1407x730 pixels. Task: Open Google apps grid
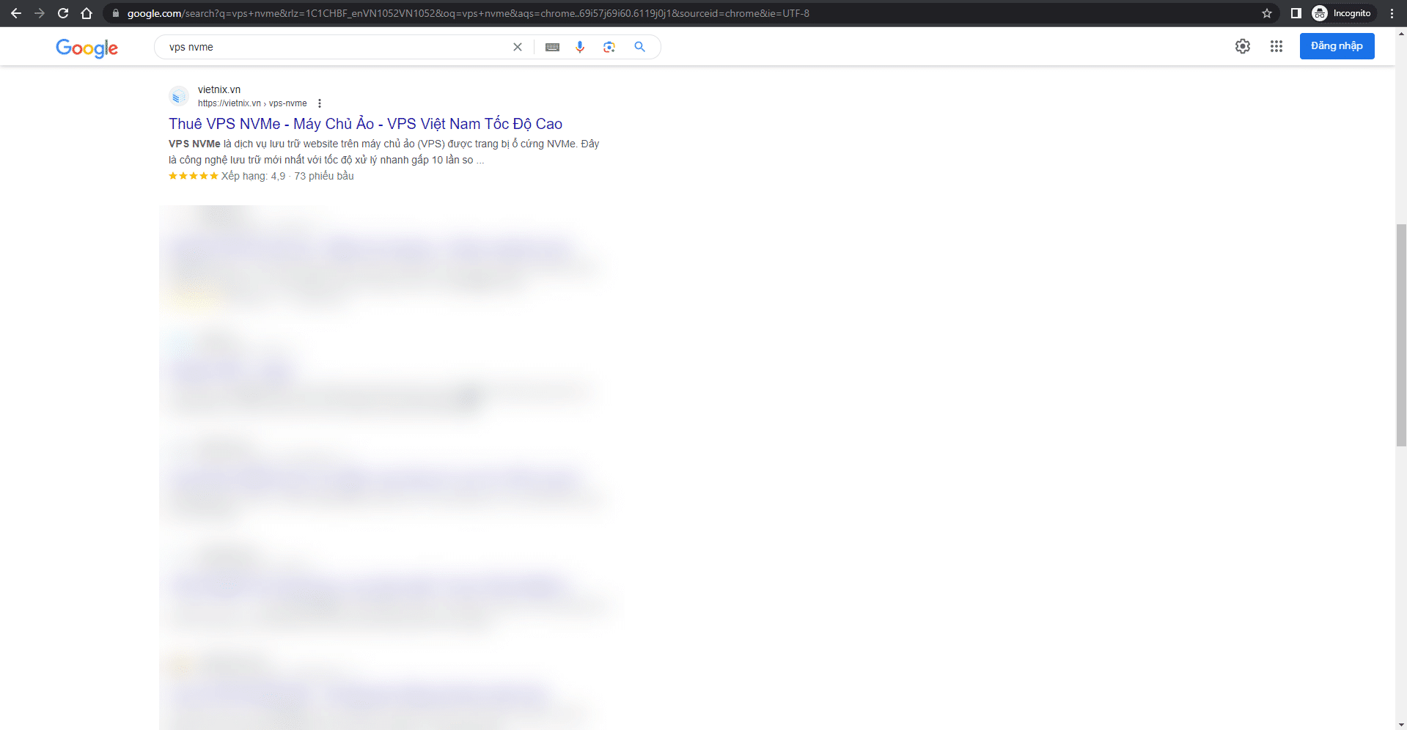tap(1276, 46)
